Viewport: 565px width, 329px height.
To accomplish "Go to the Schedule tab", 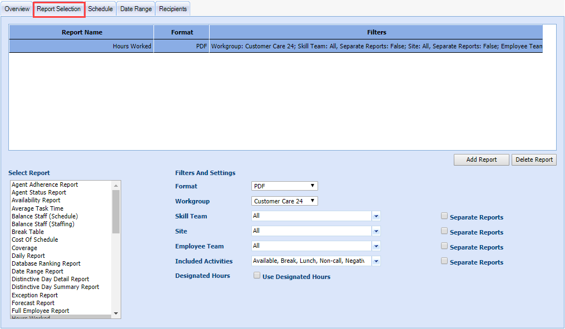I will pos(100,9).
